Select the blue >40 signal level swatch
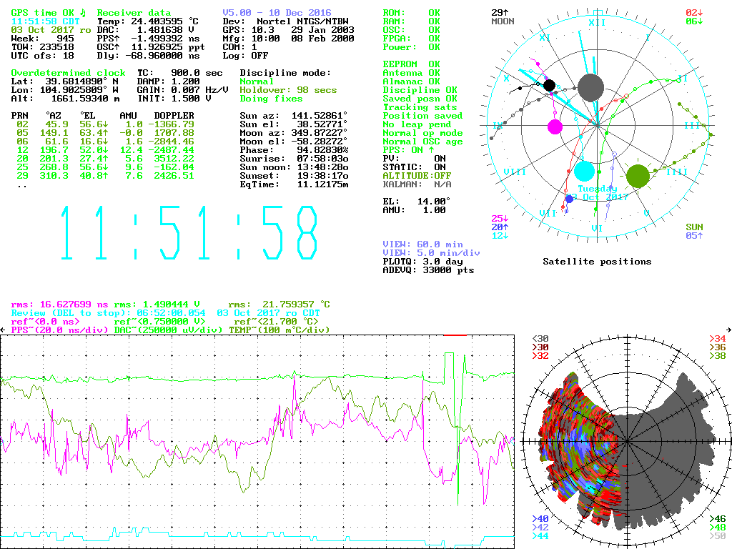 tap(540, 519)
